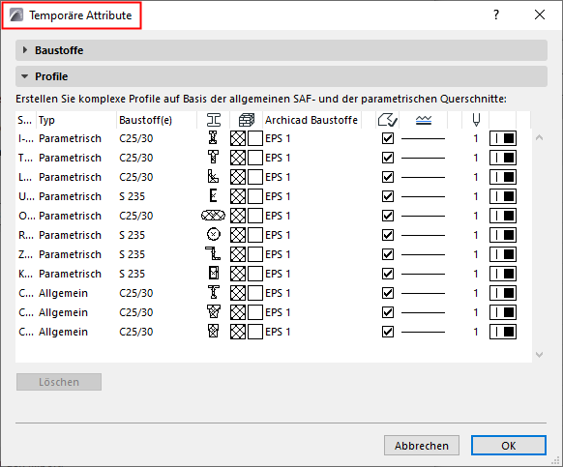Click the pen color swatch in last row

503,332
